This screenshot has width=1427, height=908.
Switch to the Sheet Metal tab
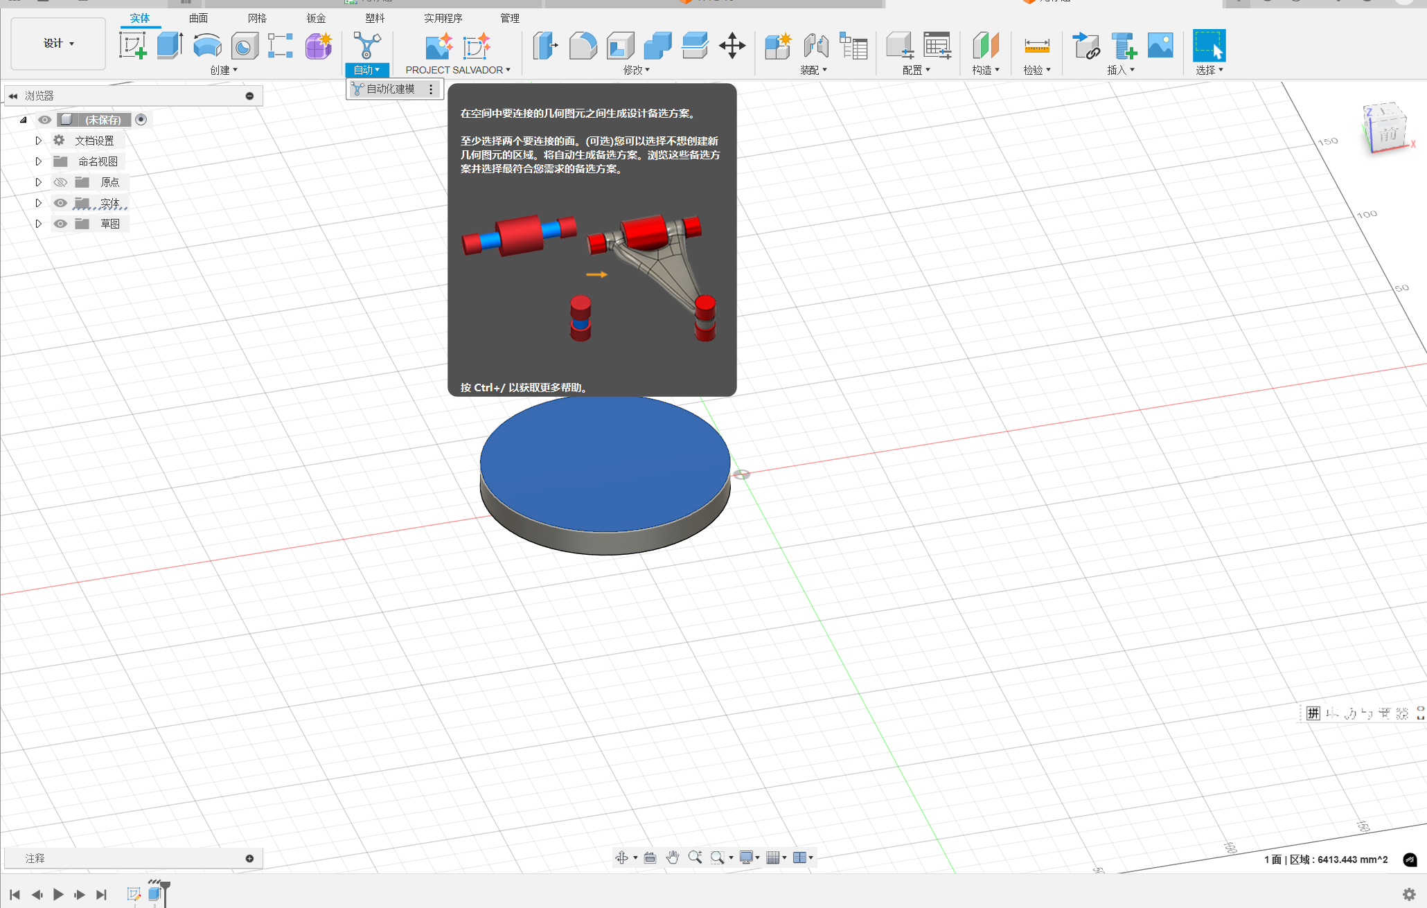pyautogui.click(x=316, y=18)
